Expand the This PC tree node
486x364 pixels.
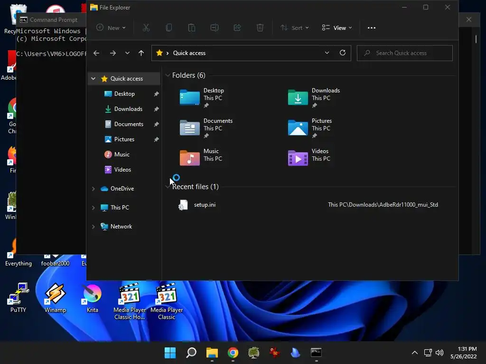pos(93,208)
